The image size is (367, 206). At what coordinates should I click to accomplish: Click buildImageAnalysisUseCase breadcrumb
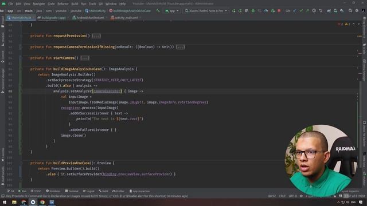(x=130, y=11)
